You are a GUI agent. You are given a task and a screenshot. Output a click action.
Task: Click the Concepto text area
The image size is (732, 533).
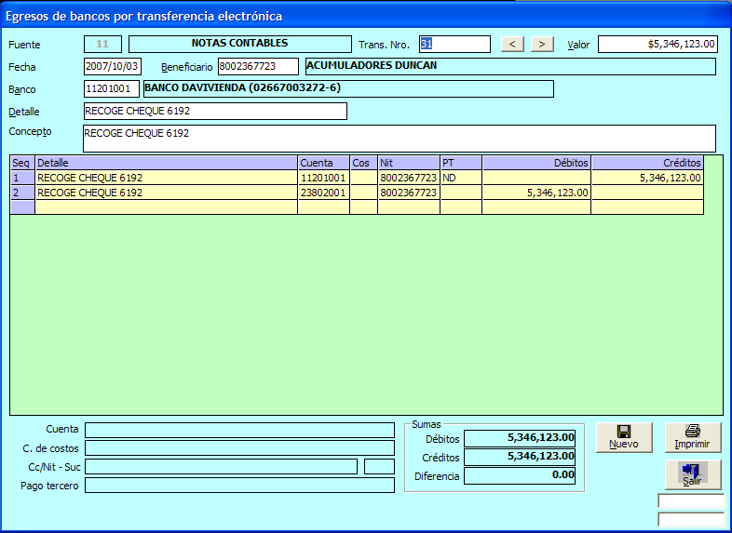(400, 139)
